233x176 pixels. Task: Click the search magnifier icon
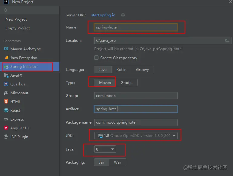(6, 10)
